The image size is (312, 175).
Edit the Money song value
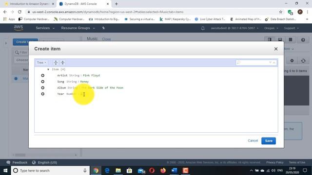coord(84,82)
